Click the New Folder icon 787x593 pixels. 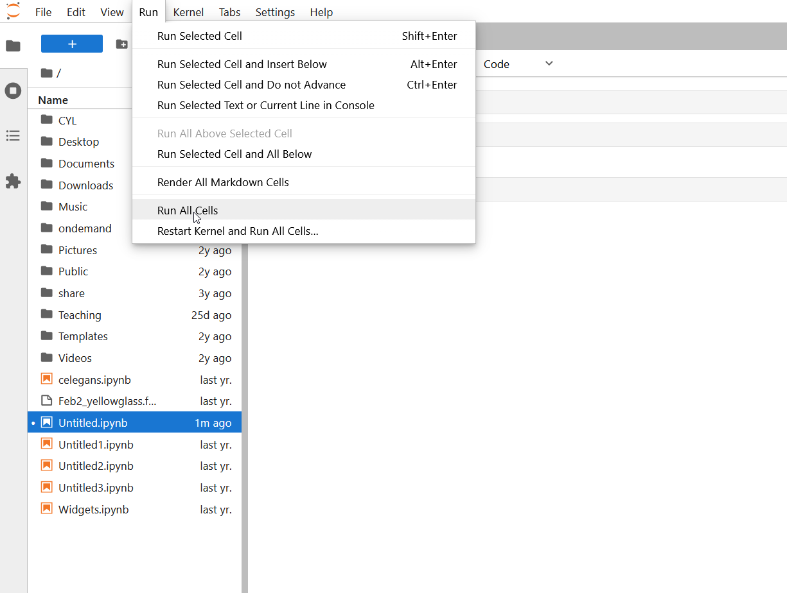121,44
